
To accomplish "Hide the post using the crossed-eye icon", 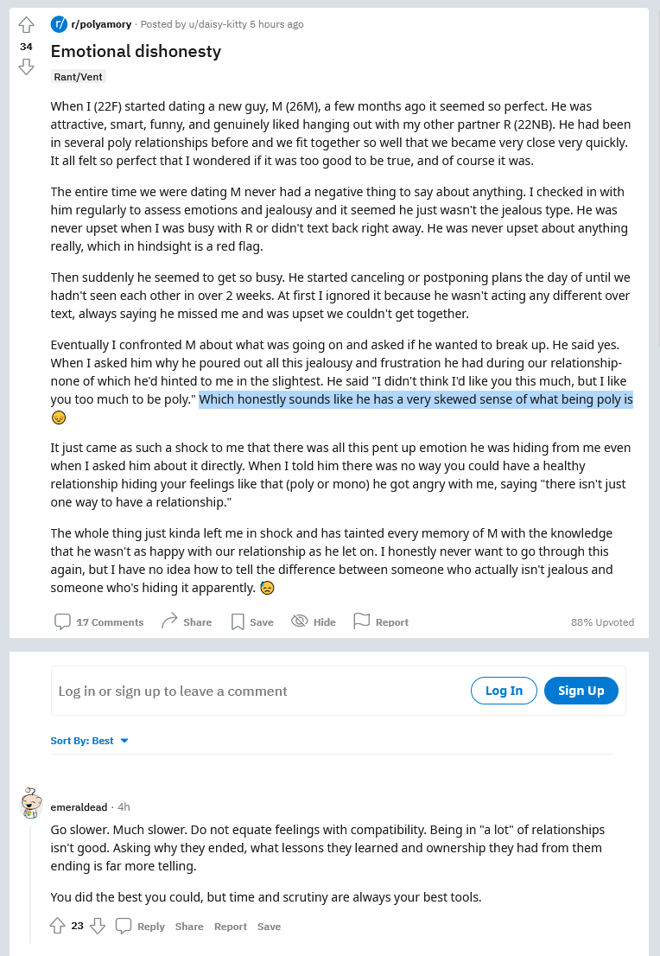I will [x=299, y=621].
